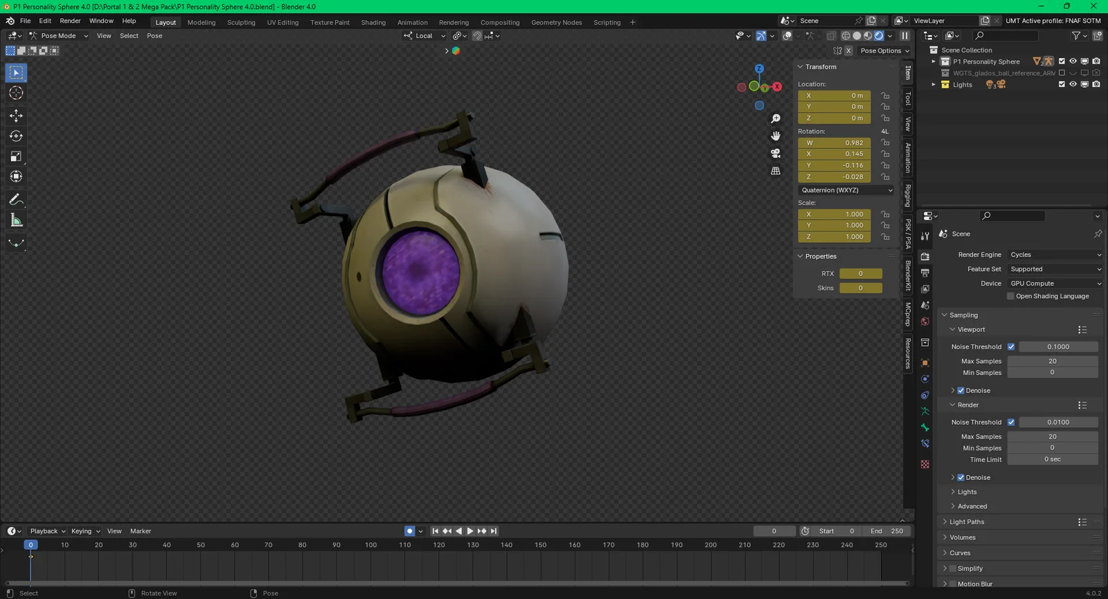Click the Marker menu in timeline
Viewport: 1108px width, 599px height.
(x=141, y=531)
